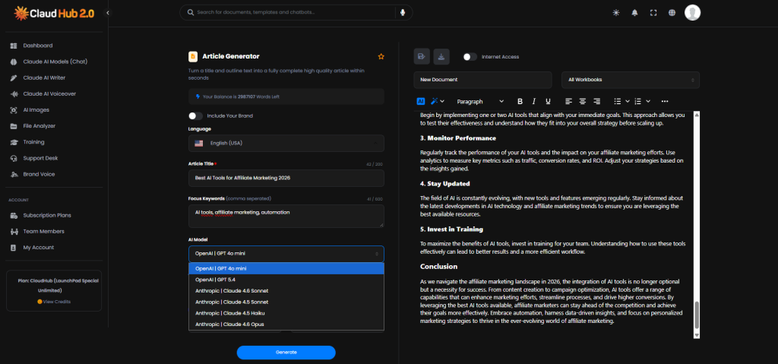Click the File Analyzer folder icon
This screenshot has height=364, width=778.
tap(14, 126)
